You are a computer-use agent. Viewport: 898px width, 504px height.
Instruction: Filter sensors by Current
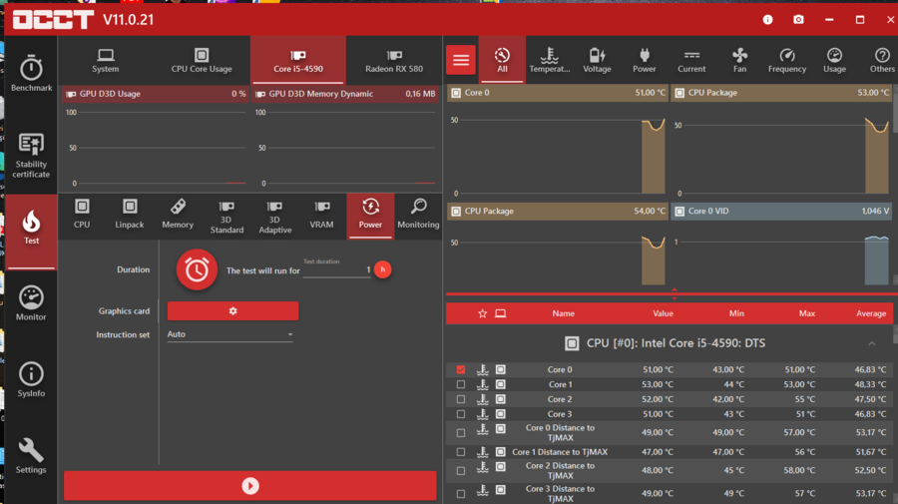tap(691, 60)
